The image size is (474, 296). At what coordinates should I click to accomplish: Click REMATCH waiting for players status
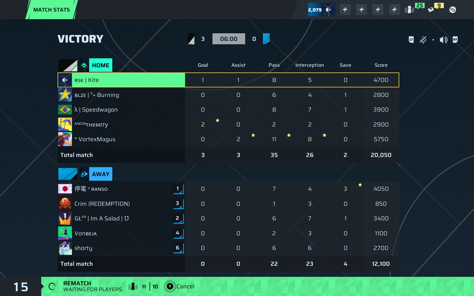coord(93,286)
